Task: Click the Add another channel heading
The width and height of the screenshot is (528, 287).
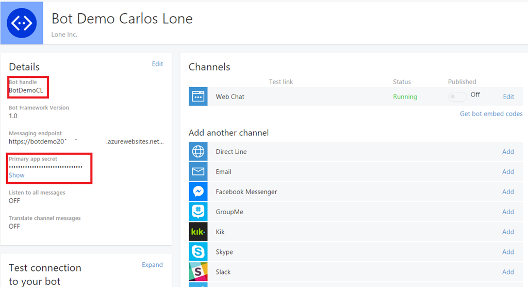Action: (x=228, y=133)
